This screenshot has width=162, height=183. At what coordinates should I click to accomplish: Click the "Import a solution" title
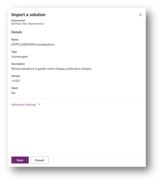28,15
